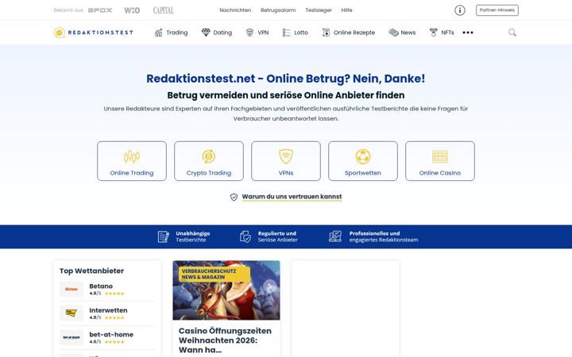Open 'Casino Öffnungszeiten Weihnachten 2026' article

tap(225, 340)
